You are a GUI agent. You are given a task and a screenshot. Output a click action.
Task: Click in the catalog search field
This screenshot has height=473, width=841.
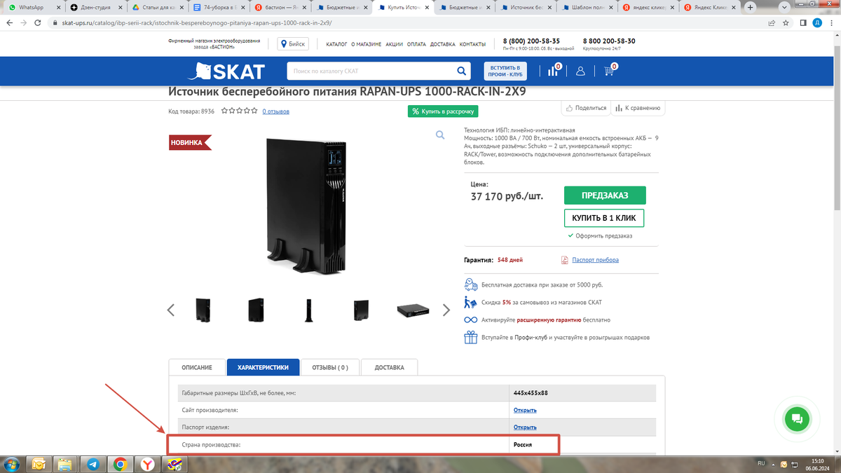click(x=371, y=71)
